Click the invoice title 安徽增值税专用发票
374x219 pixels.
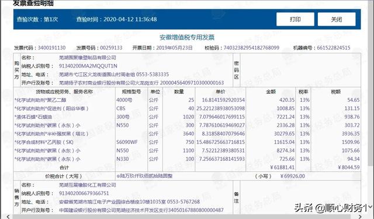tap(187, 37)
